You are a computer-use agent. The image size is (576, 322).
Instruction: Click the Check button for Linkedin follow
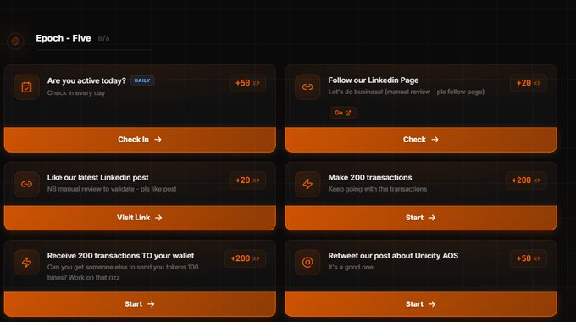[421, 140]
